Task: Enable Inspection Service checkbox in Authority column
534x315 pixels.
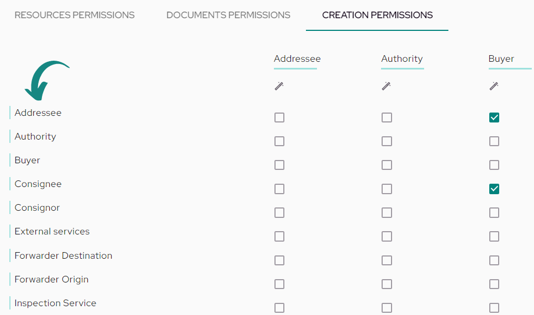Action: coord(387,308)
